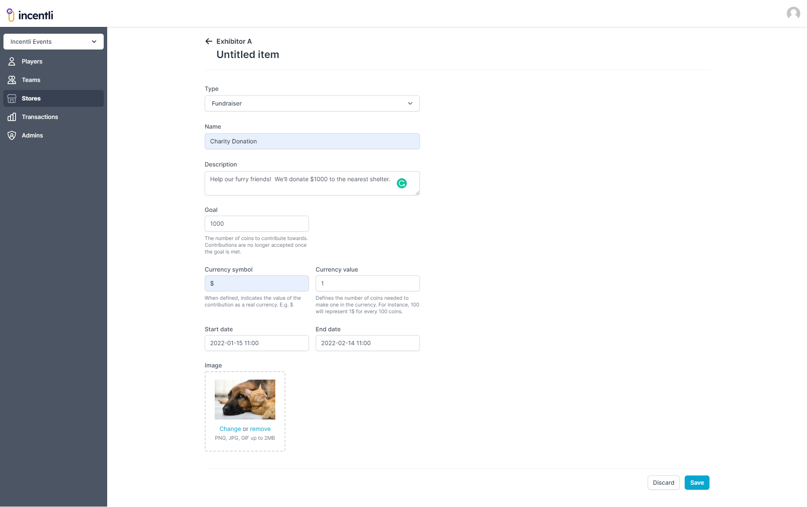Click the incentli logo

(30, 15)
